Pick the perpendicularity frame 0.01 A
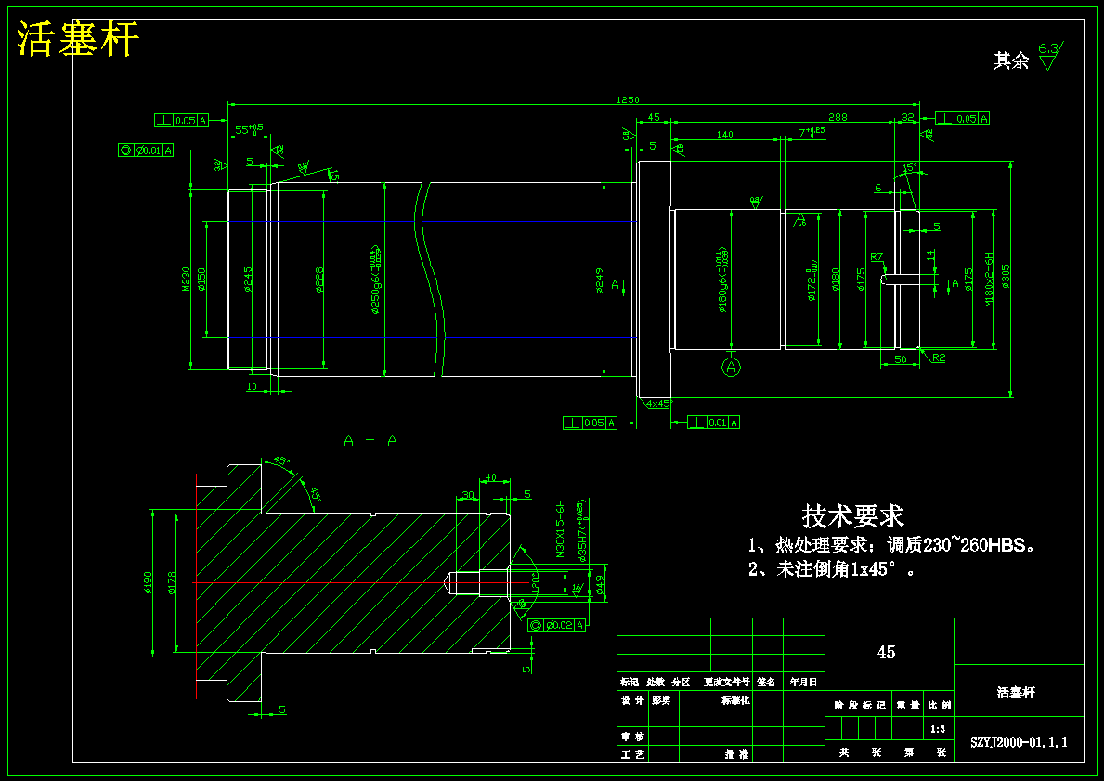The image size is (1104, 781). pyautogui.click(x=714, y=423)
